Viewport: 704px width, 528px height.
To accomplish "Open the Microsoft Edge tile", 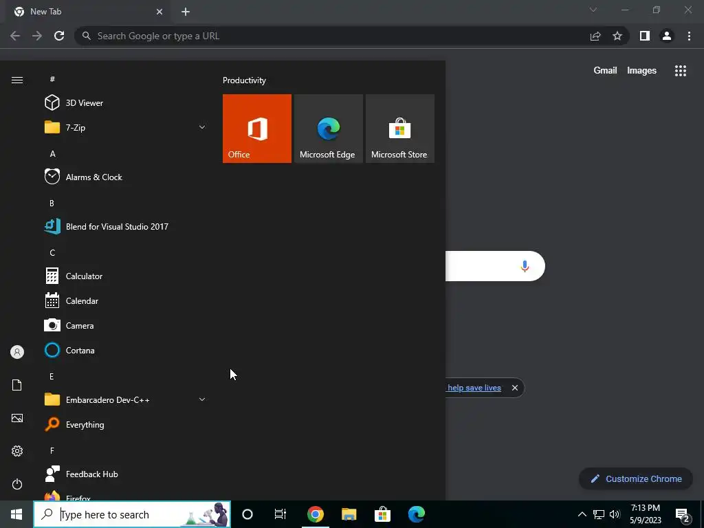I will [328, 129].
